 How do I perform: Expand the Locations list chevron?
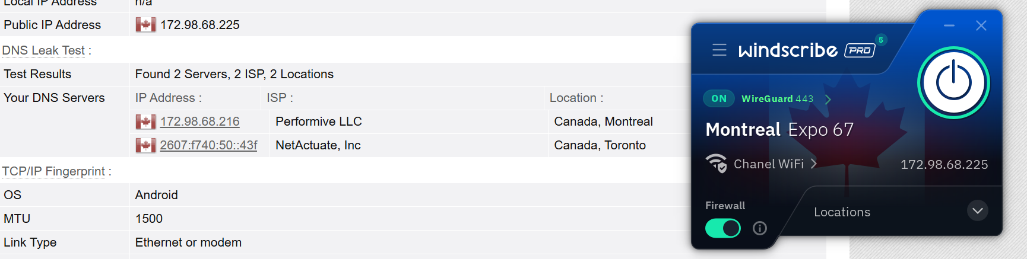[977, 211]
